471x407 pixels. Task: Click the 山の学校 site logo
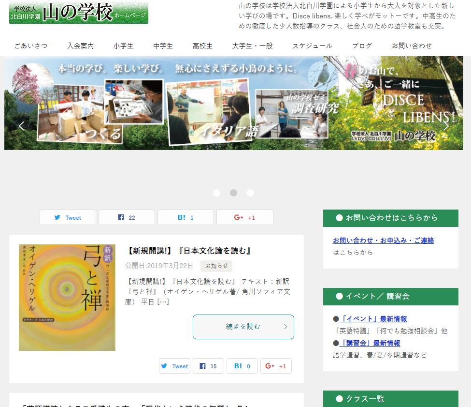pyautogui.click(x=79, y=13)
